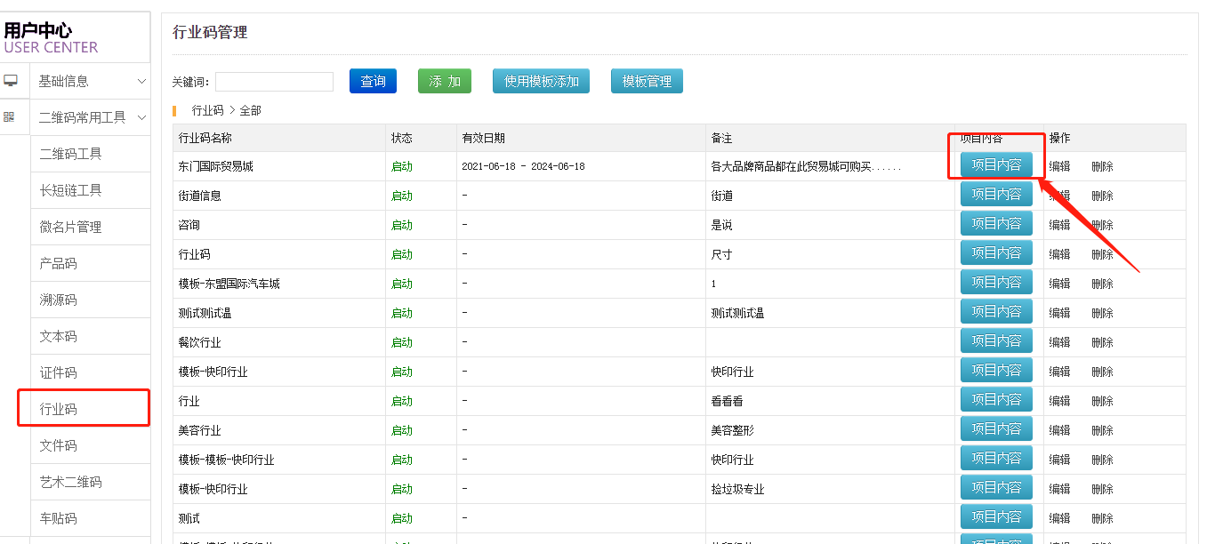Click the green 添加 button
Image resolution: width=1215 pixels, height=544 pixels.
click(444, 81)
